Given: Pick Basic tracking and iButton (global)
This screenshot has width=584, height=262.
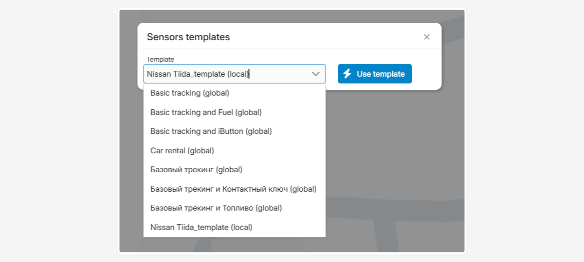Looking at the screenshot, I should coord(211,131).
